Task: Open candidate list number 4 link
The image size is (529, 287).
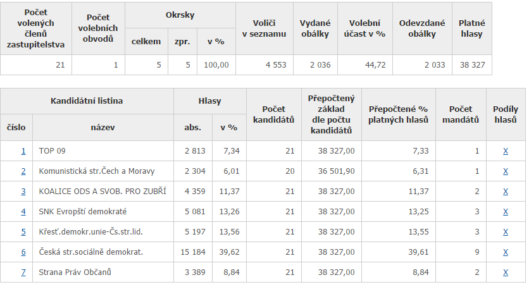Action: coord(23,212)
